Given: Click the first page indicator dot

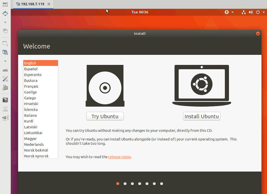Looking at the screenshot, I should click(117, 184).
